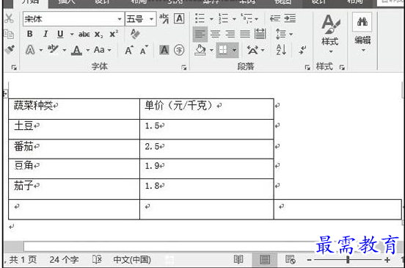Select center alignment button
This screenshot has width=405, height=268.
[215, 34]
